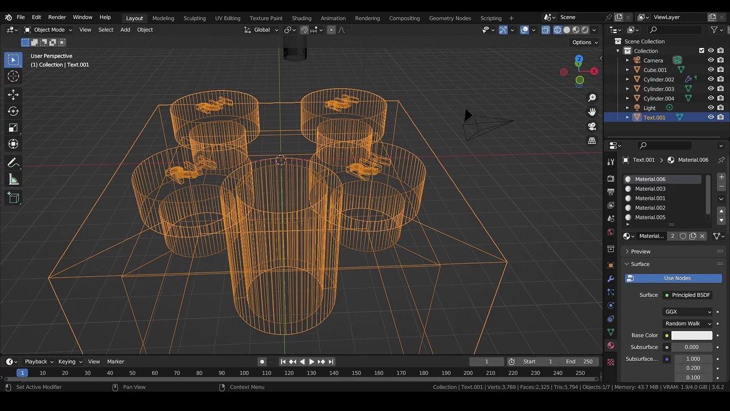730x411 pixels.
Task: Open the Object Mode dropdown
Action: pyautogui.click(x=48, y=30)
